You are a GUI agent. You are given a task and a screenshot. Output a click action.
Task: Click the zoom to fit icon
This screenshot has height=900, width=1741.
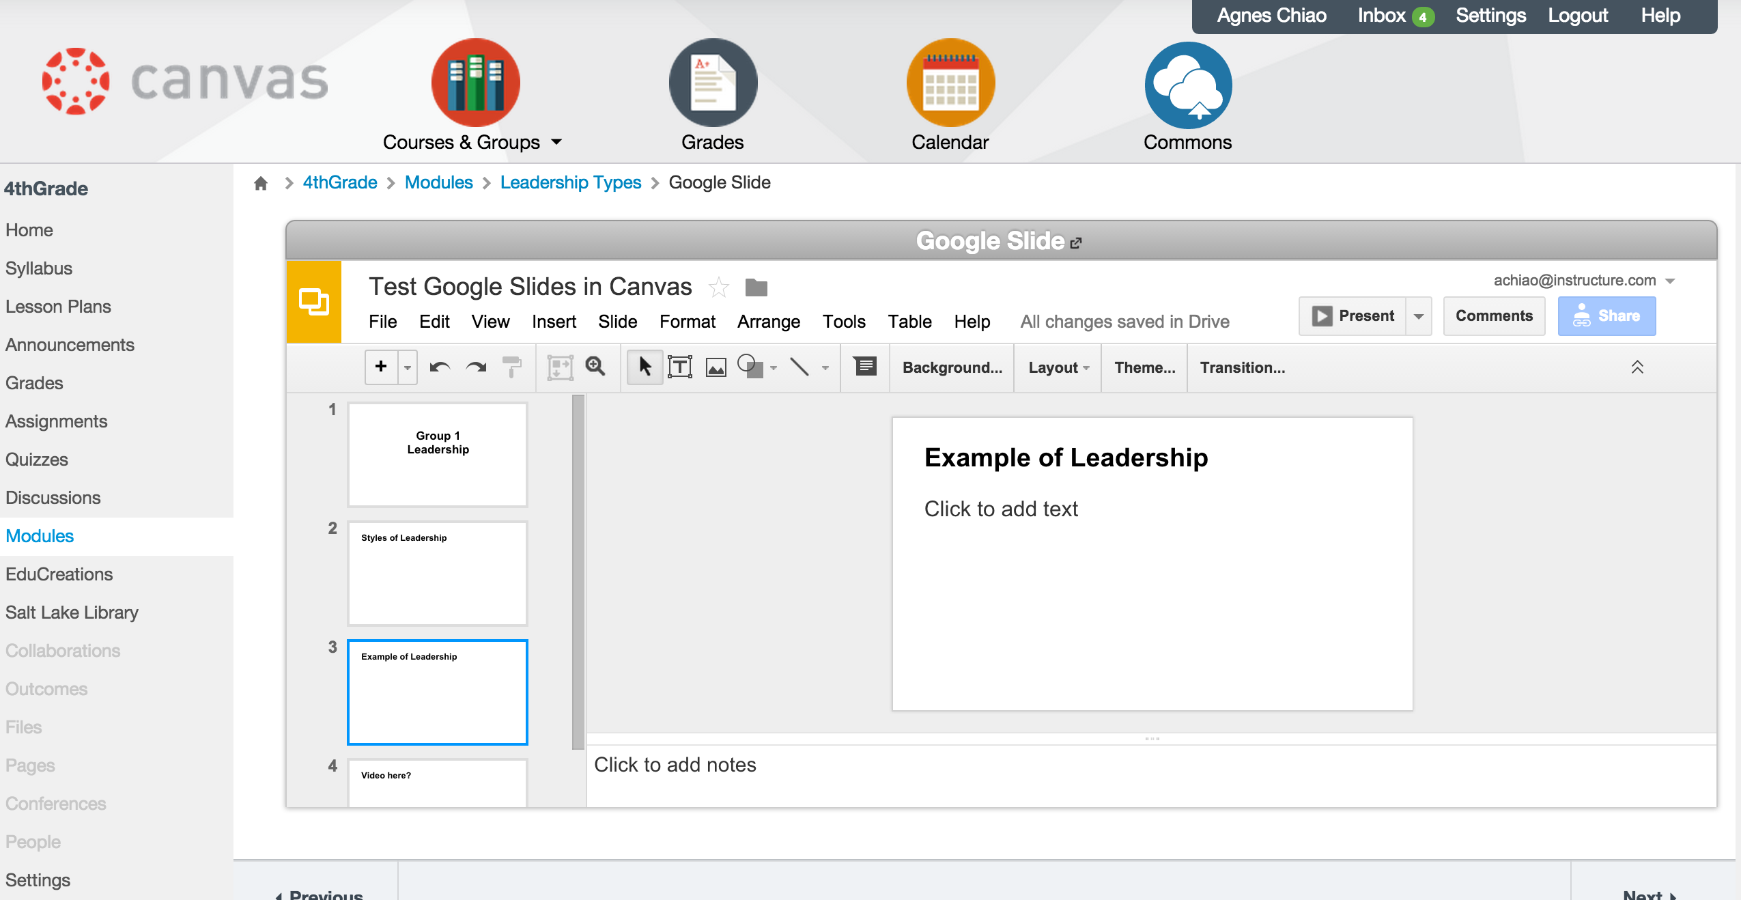click(560, 367)
